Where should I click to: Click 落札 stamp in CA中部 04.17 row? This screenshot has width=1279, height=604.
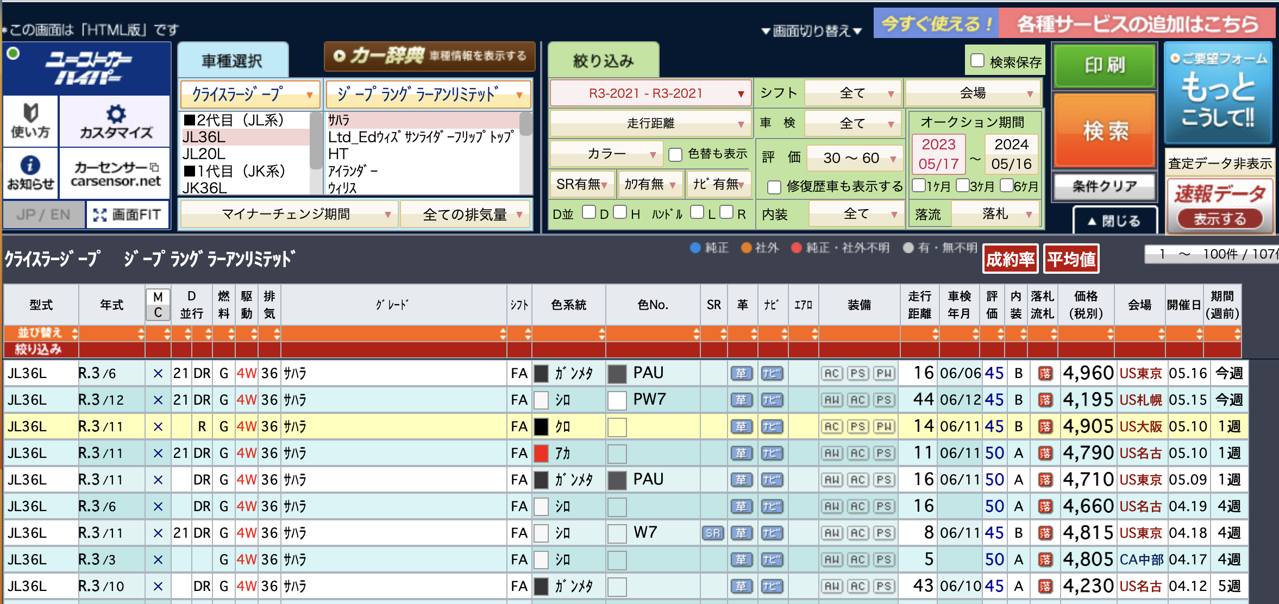click(1045, 559)
